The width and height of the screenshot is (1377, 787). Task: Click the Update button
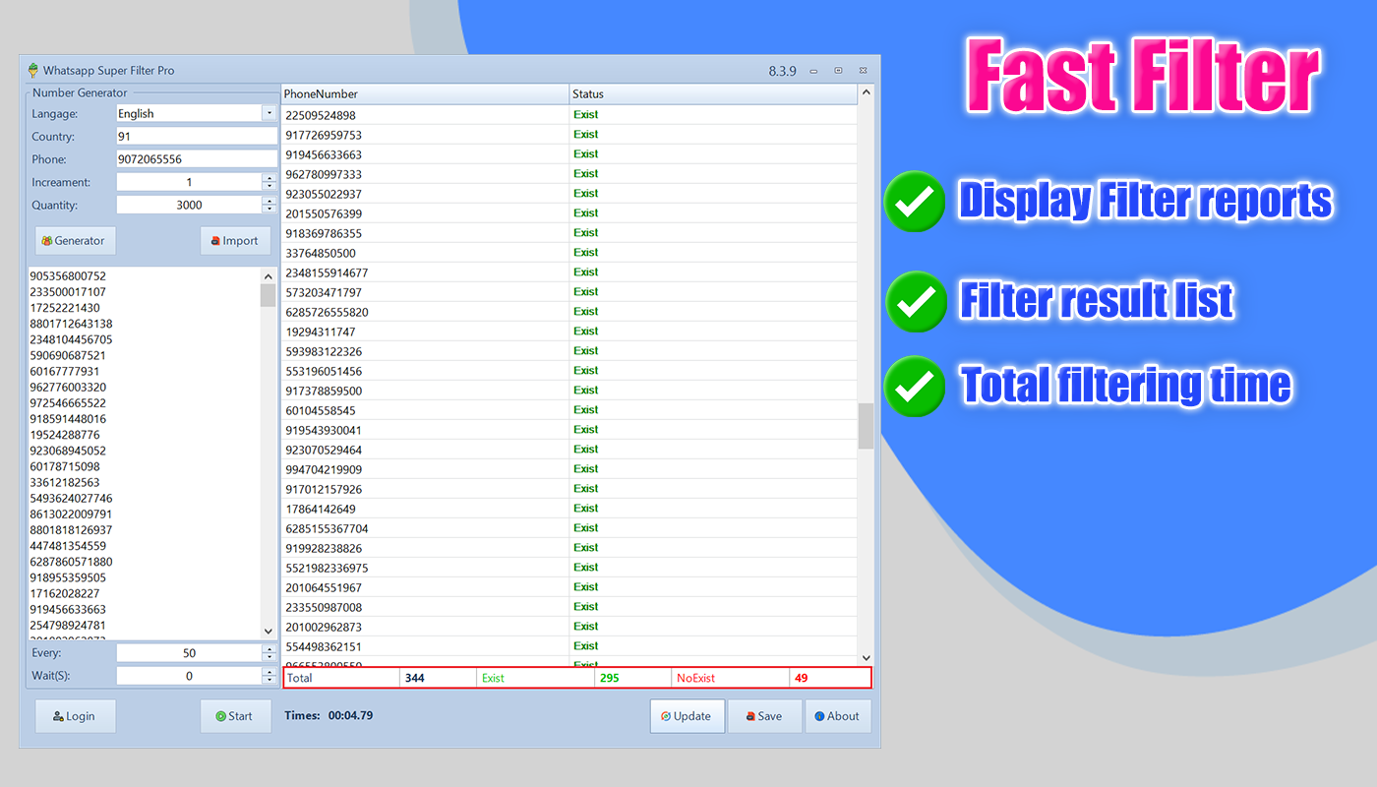pyautogui.click(x=688, y=716)
